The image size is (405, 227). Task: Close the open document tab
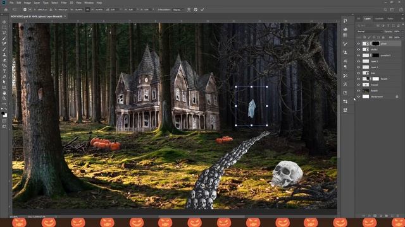click(65, 16)
